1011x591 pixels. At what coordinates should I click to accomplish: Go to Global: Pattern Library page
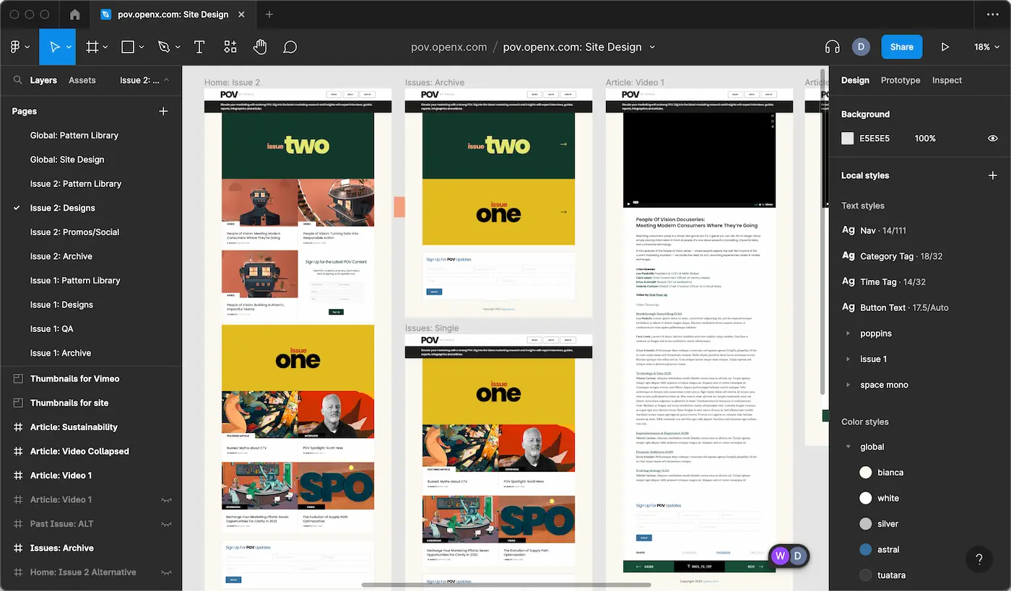pyautogui.click(x=74, y=136)
